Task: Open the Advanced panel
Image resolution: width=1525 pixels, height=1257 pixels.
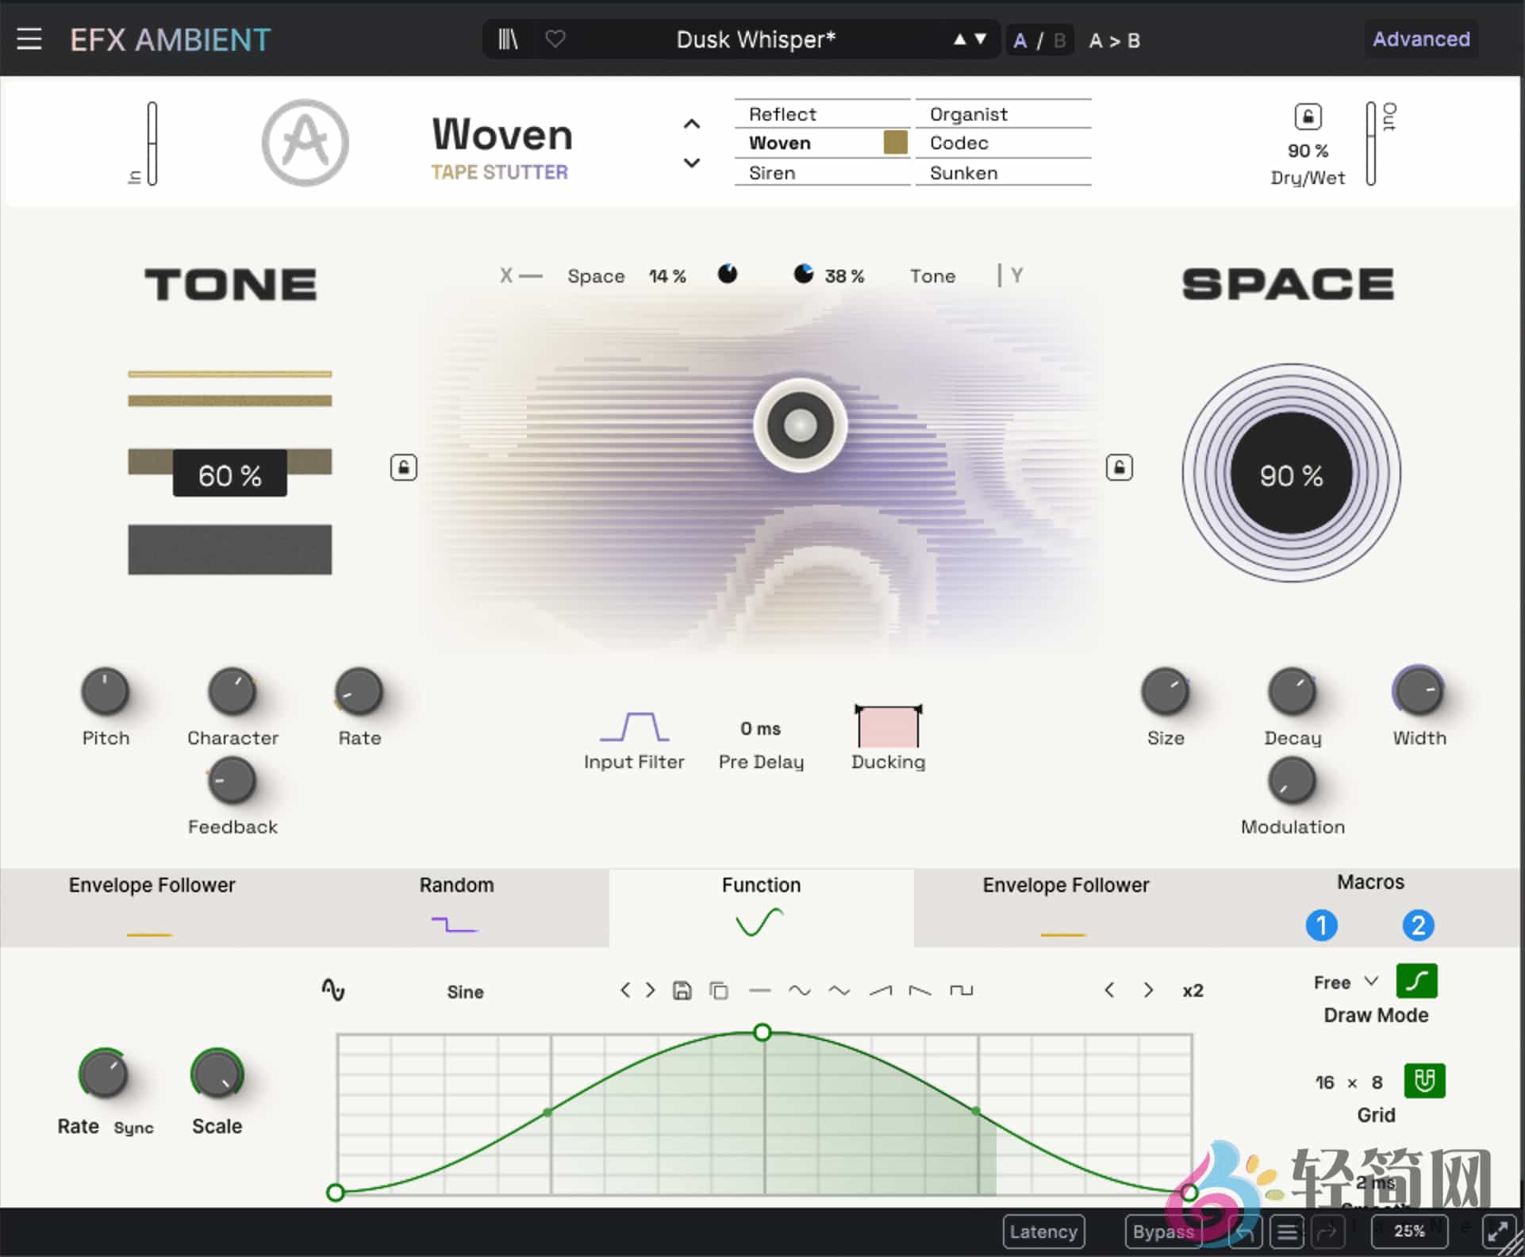Action: coord(1421,39)
